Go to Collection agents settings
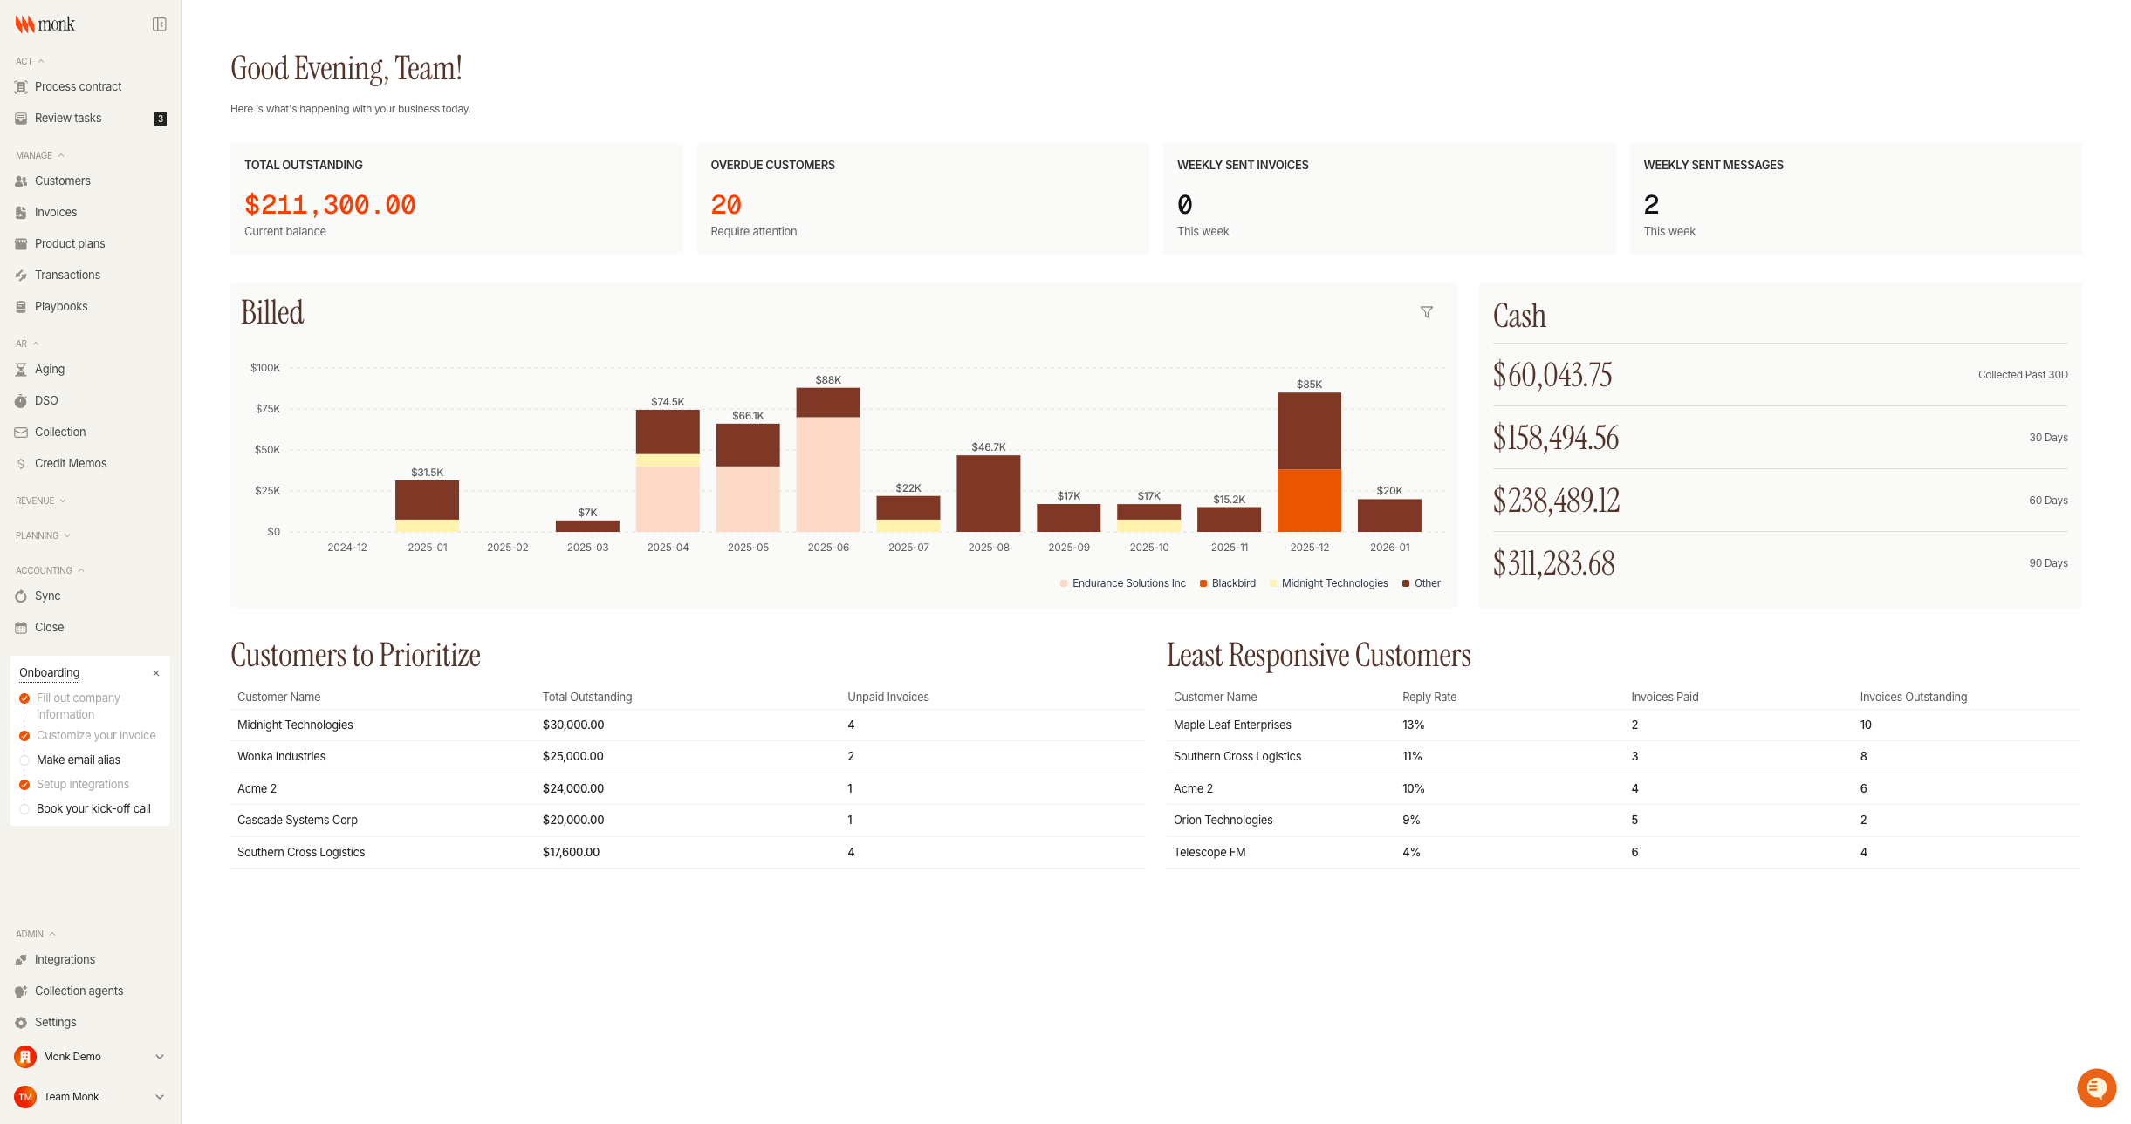The image size is (2131, 1124). [x=79, y=991]
